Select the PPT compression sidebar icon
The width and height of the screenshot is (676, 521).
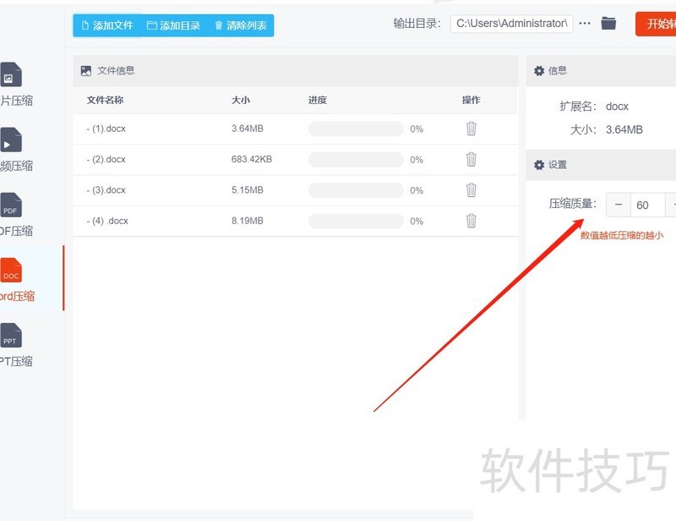(x=11, y=336)
